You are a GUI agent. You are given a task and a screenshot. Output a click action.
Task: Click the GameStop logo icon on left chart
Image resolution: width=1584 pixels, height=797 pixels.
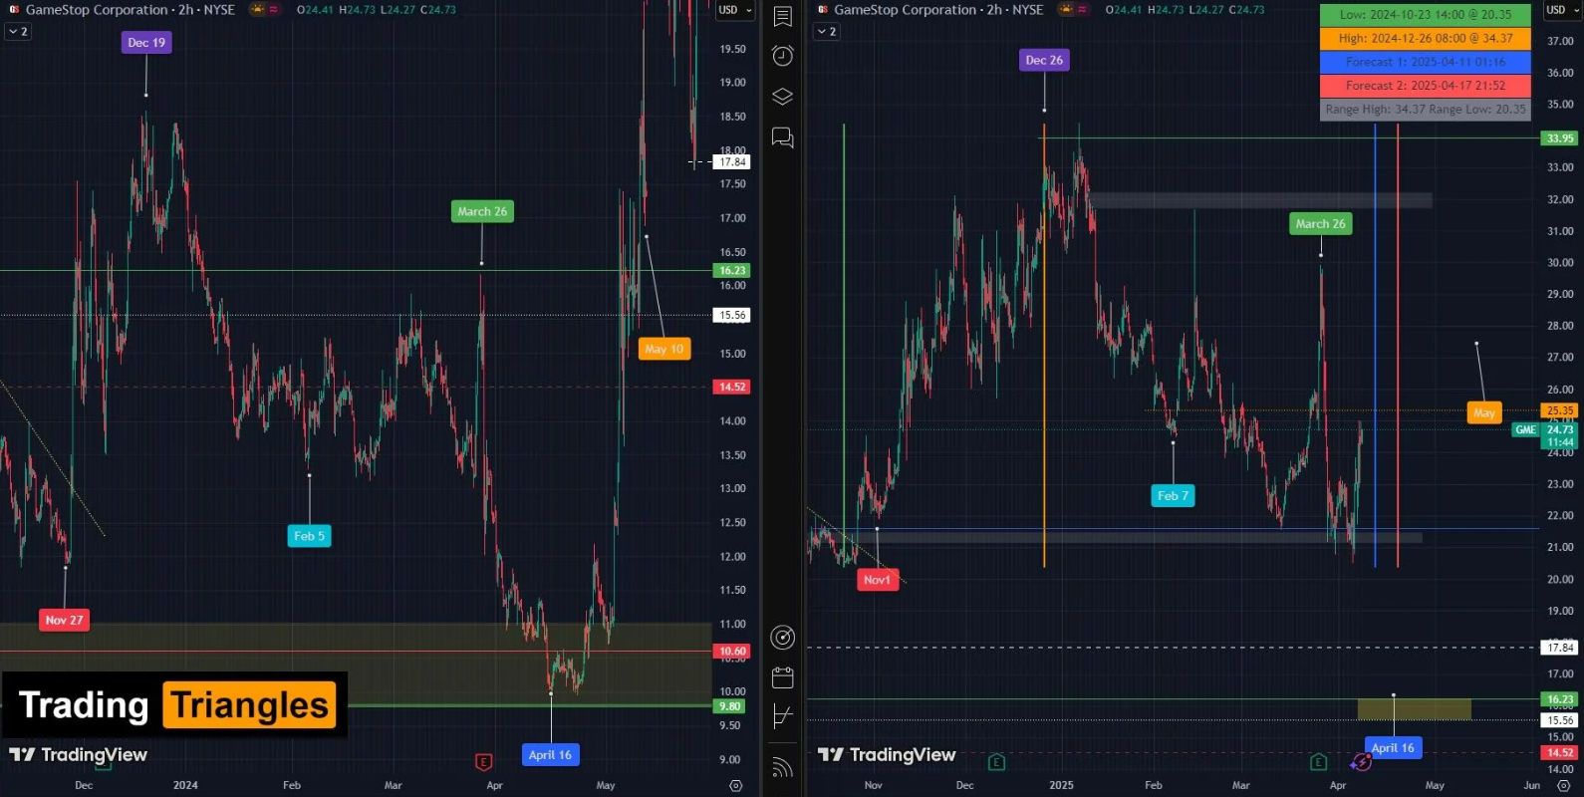pyautogui.click(x=14, y=10)
